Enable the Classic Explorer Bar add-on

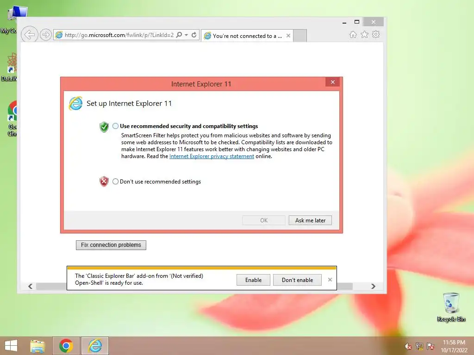253,280
